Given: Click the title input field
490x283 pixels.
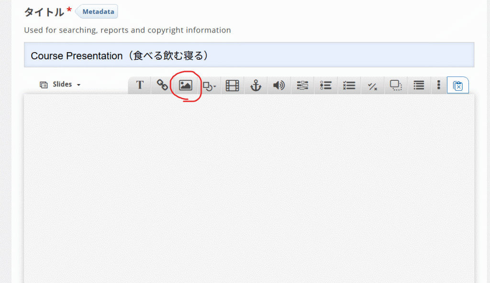Looking at the screenshot, I should 249,55.
